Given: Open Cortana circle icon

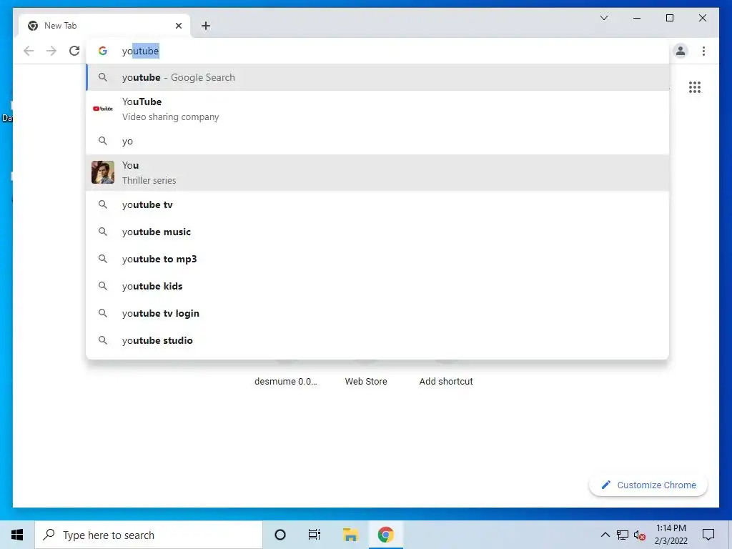Looking at the screenshot, I should tap(280, 535).
